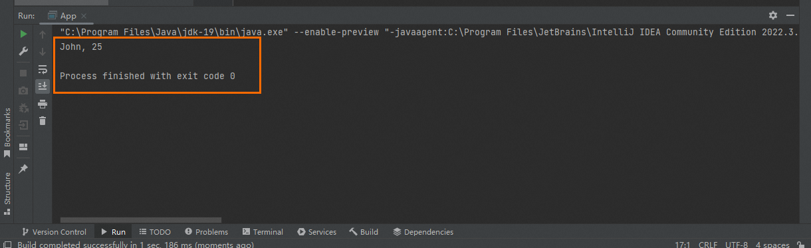Click the stop process square icon
Image resolution: width=811 pixels, height=248 pixels.
click(x=23, y=72)
